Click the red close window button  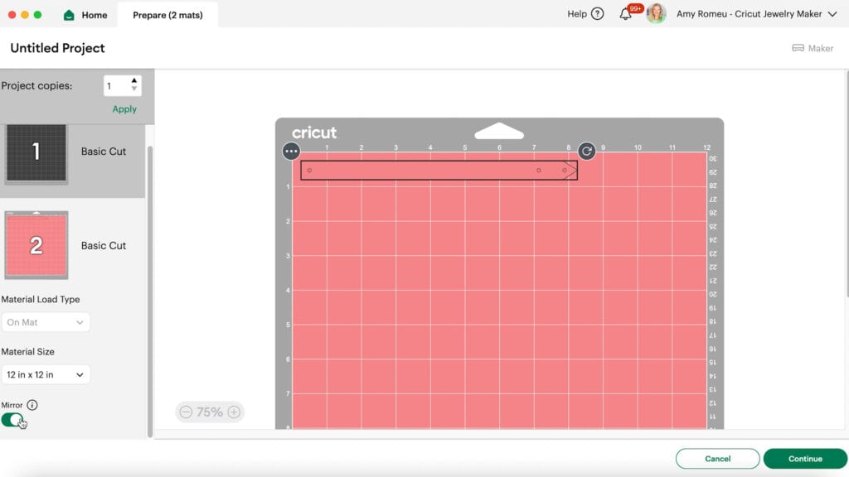click(x=12, y=15)
